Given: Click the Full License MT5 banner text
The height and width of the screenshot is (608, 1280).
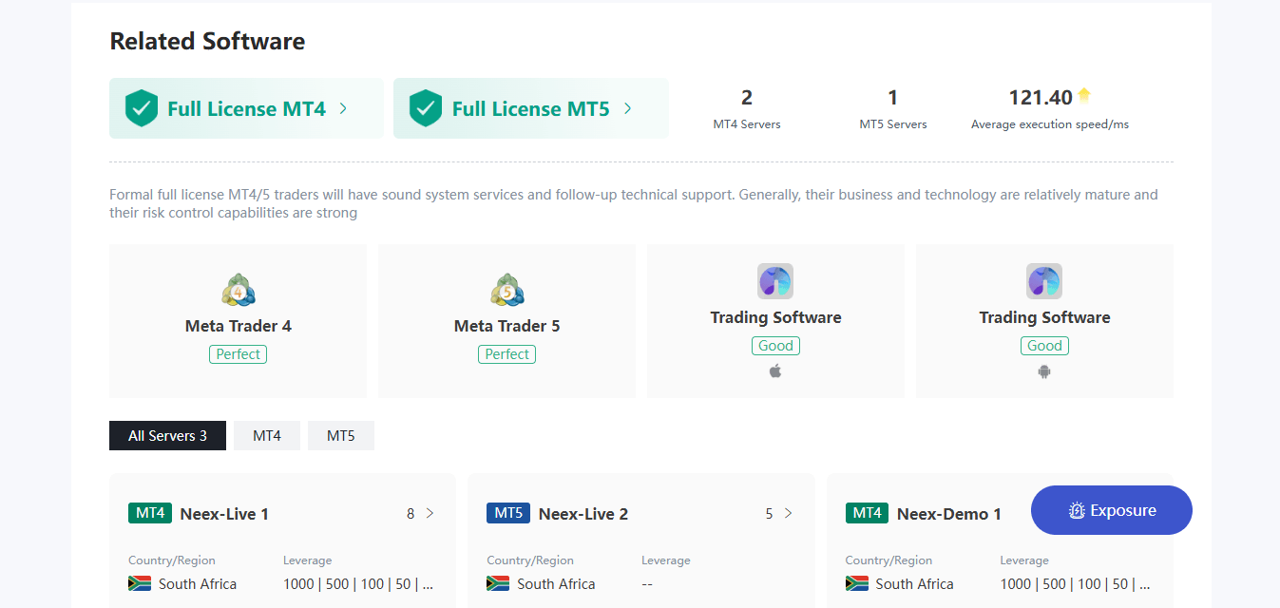Looking at the screenshot, I should (x=531, y=108).
